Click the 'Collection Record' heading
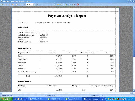The image size is (135, 101). 25,48
